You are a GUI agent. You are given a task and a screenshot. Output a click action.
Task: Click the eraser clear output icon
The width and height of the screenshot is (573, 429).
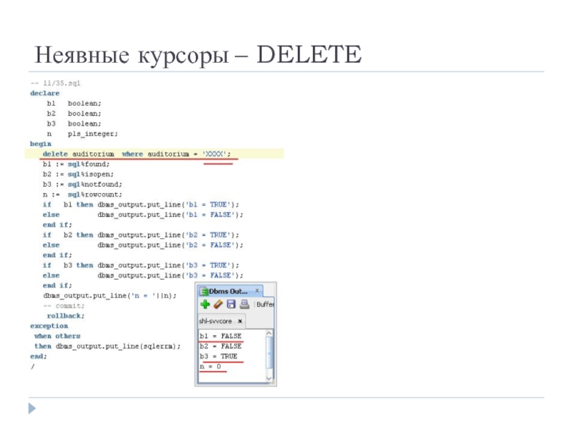click(218, 305)
